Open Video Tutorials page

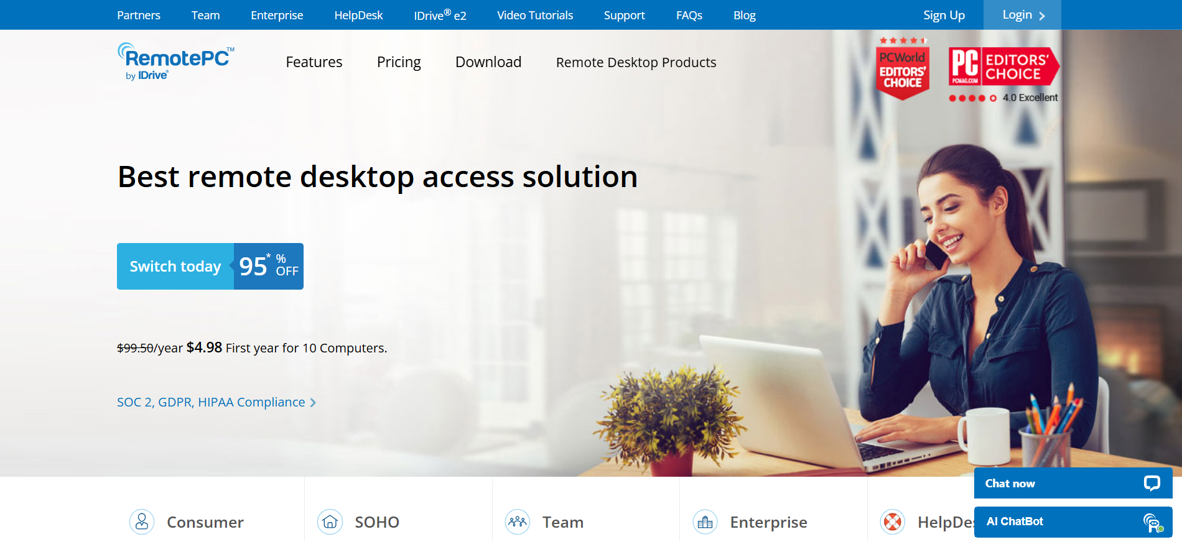tap(535, 15)
